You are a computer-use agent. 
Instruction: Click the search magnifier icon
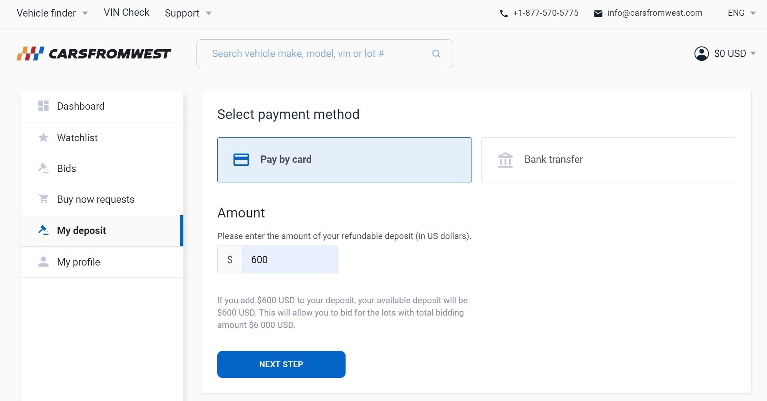436,53
